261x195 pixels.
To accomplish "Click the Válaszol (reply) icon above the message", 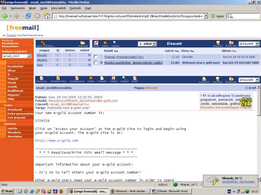I will [x=41, y=79].
